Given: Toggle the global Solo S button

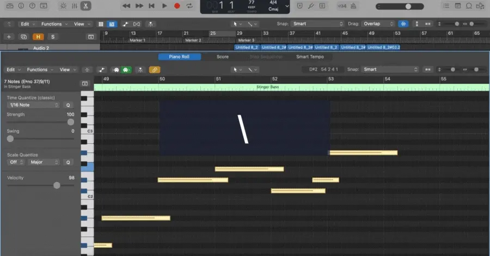Looking at the screenshot, I should click(53, 37).
